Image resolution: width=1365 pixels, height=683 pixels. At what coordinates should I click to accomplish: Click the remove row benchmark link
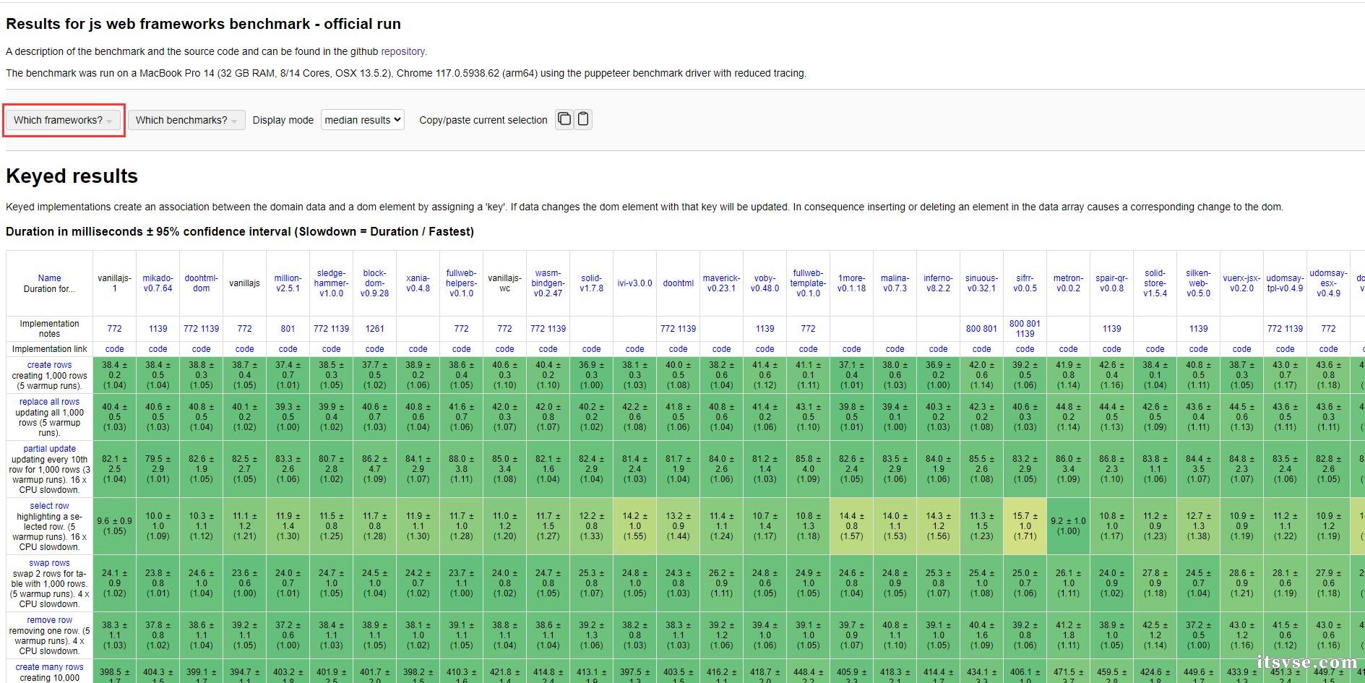(x=49, y=620)
